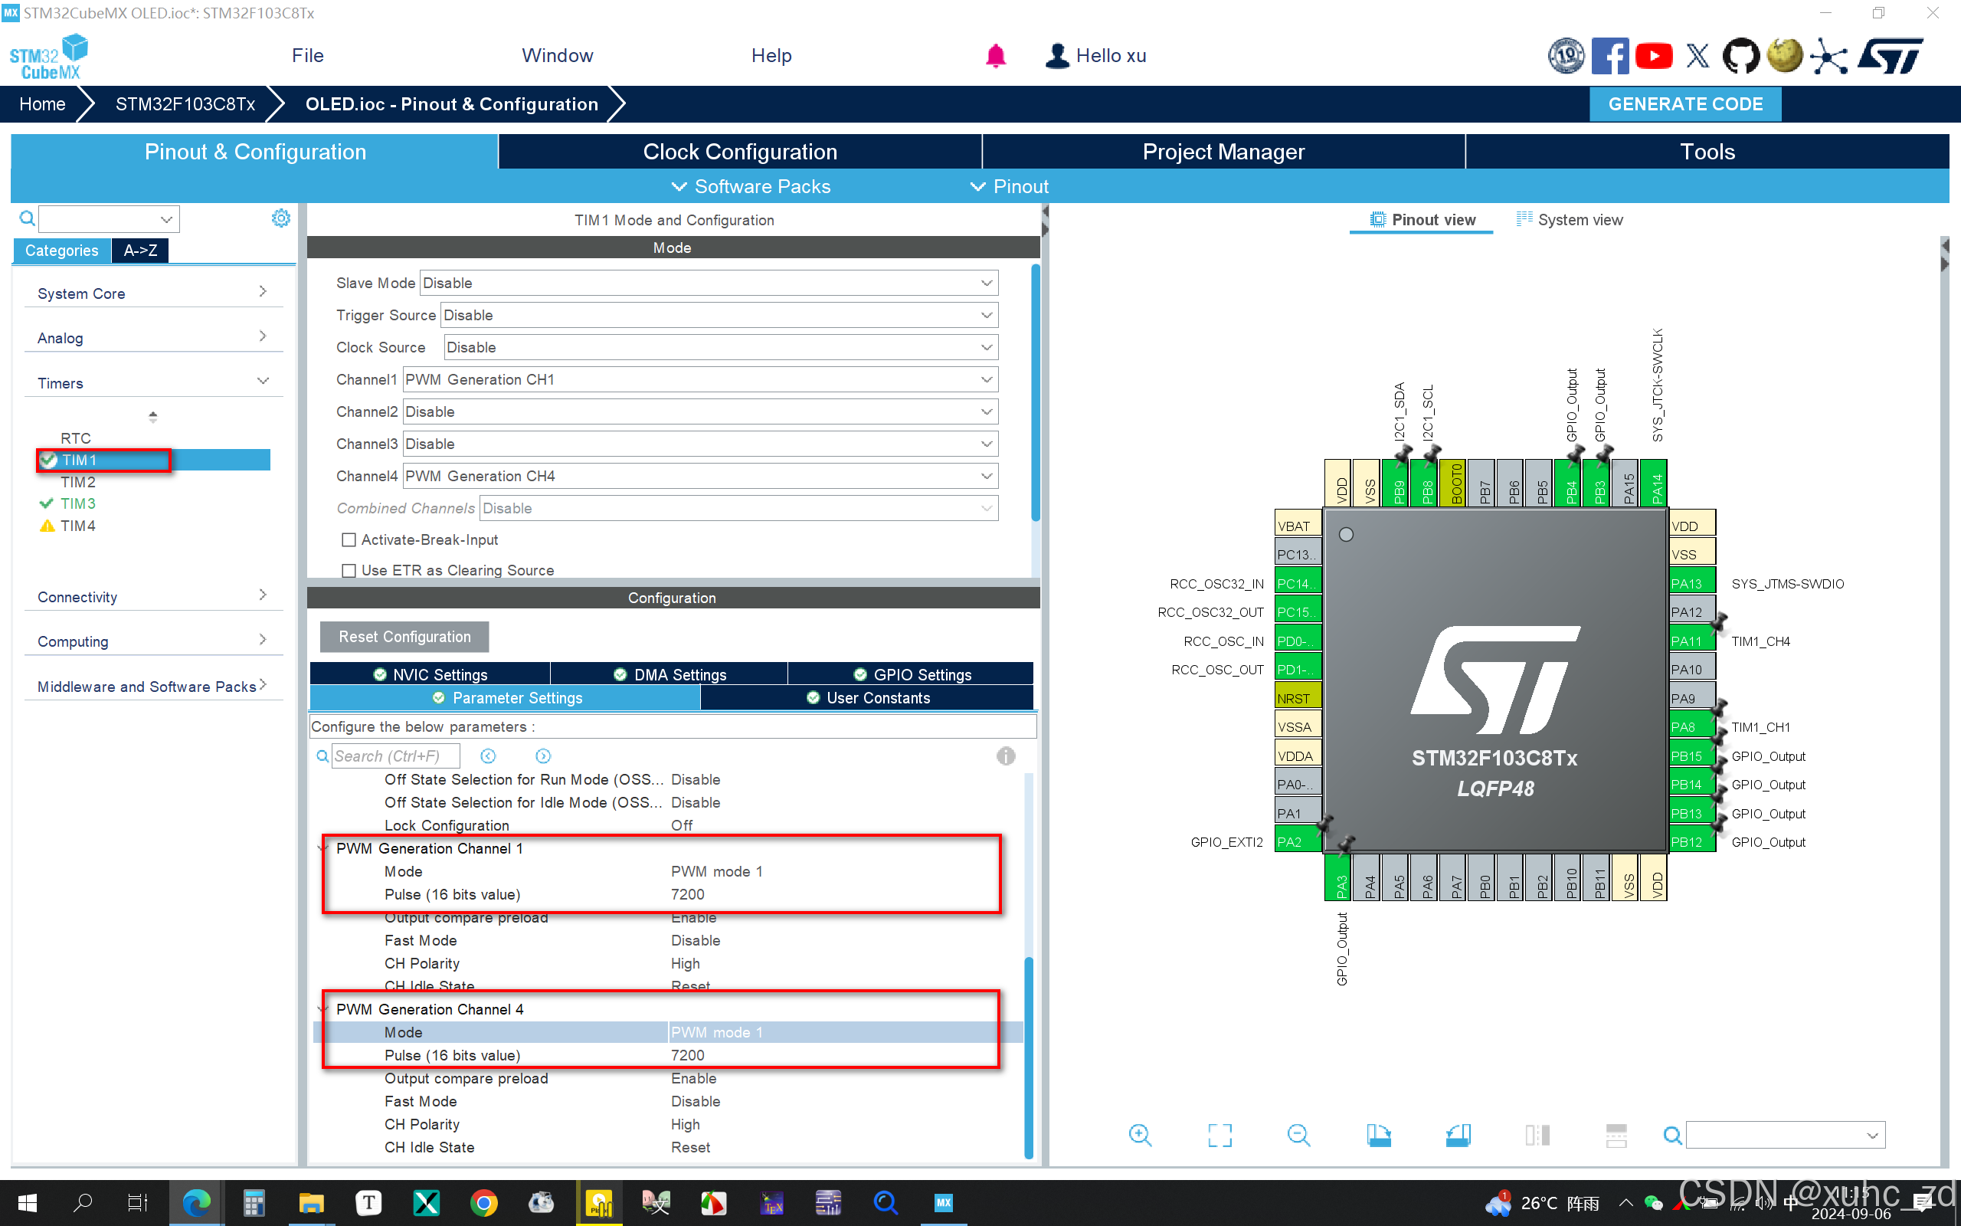Click the Reset Configuration button
This screenshot has width=1961, height=1226.
[404, 638]
